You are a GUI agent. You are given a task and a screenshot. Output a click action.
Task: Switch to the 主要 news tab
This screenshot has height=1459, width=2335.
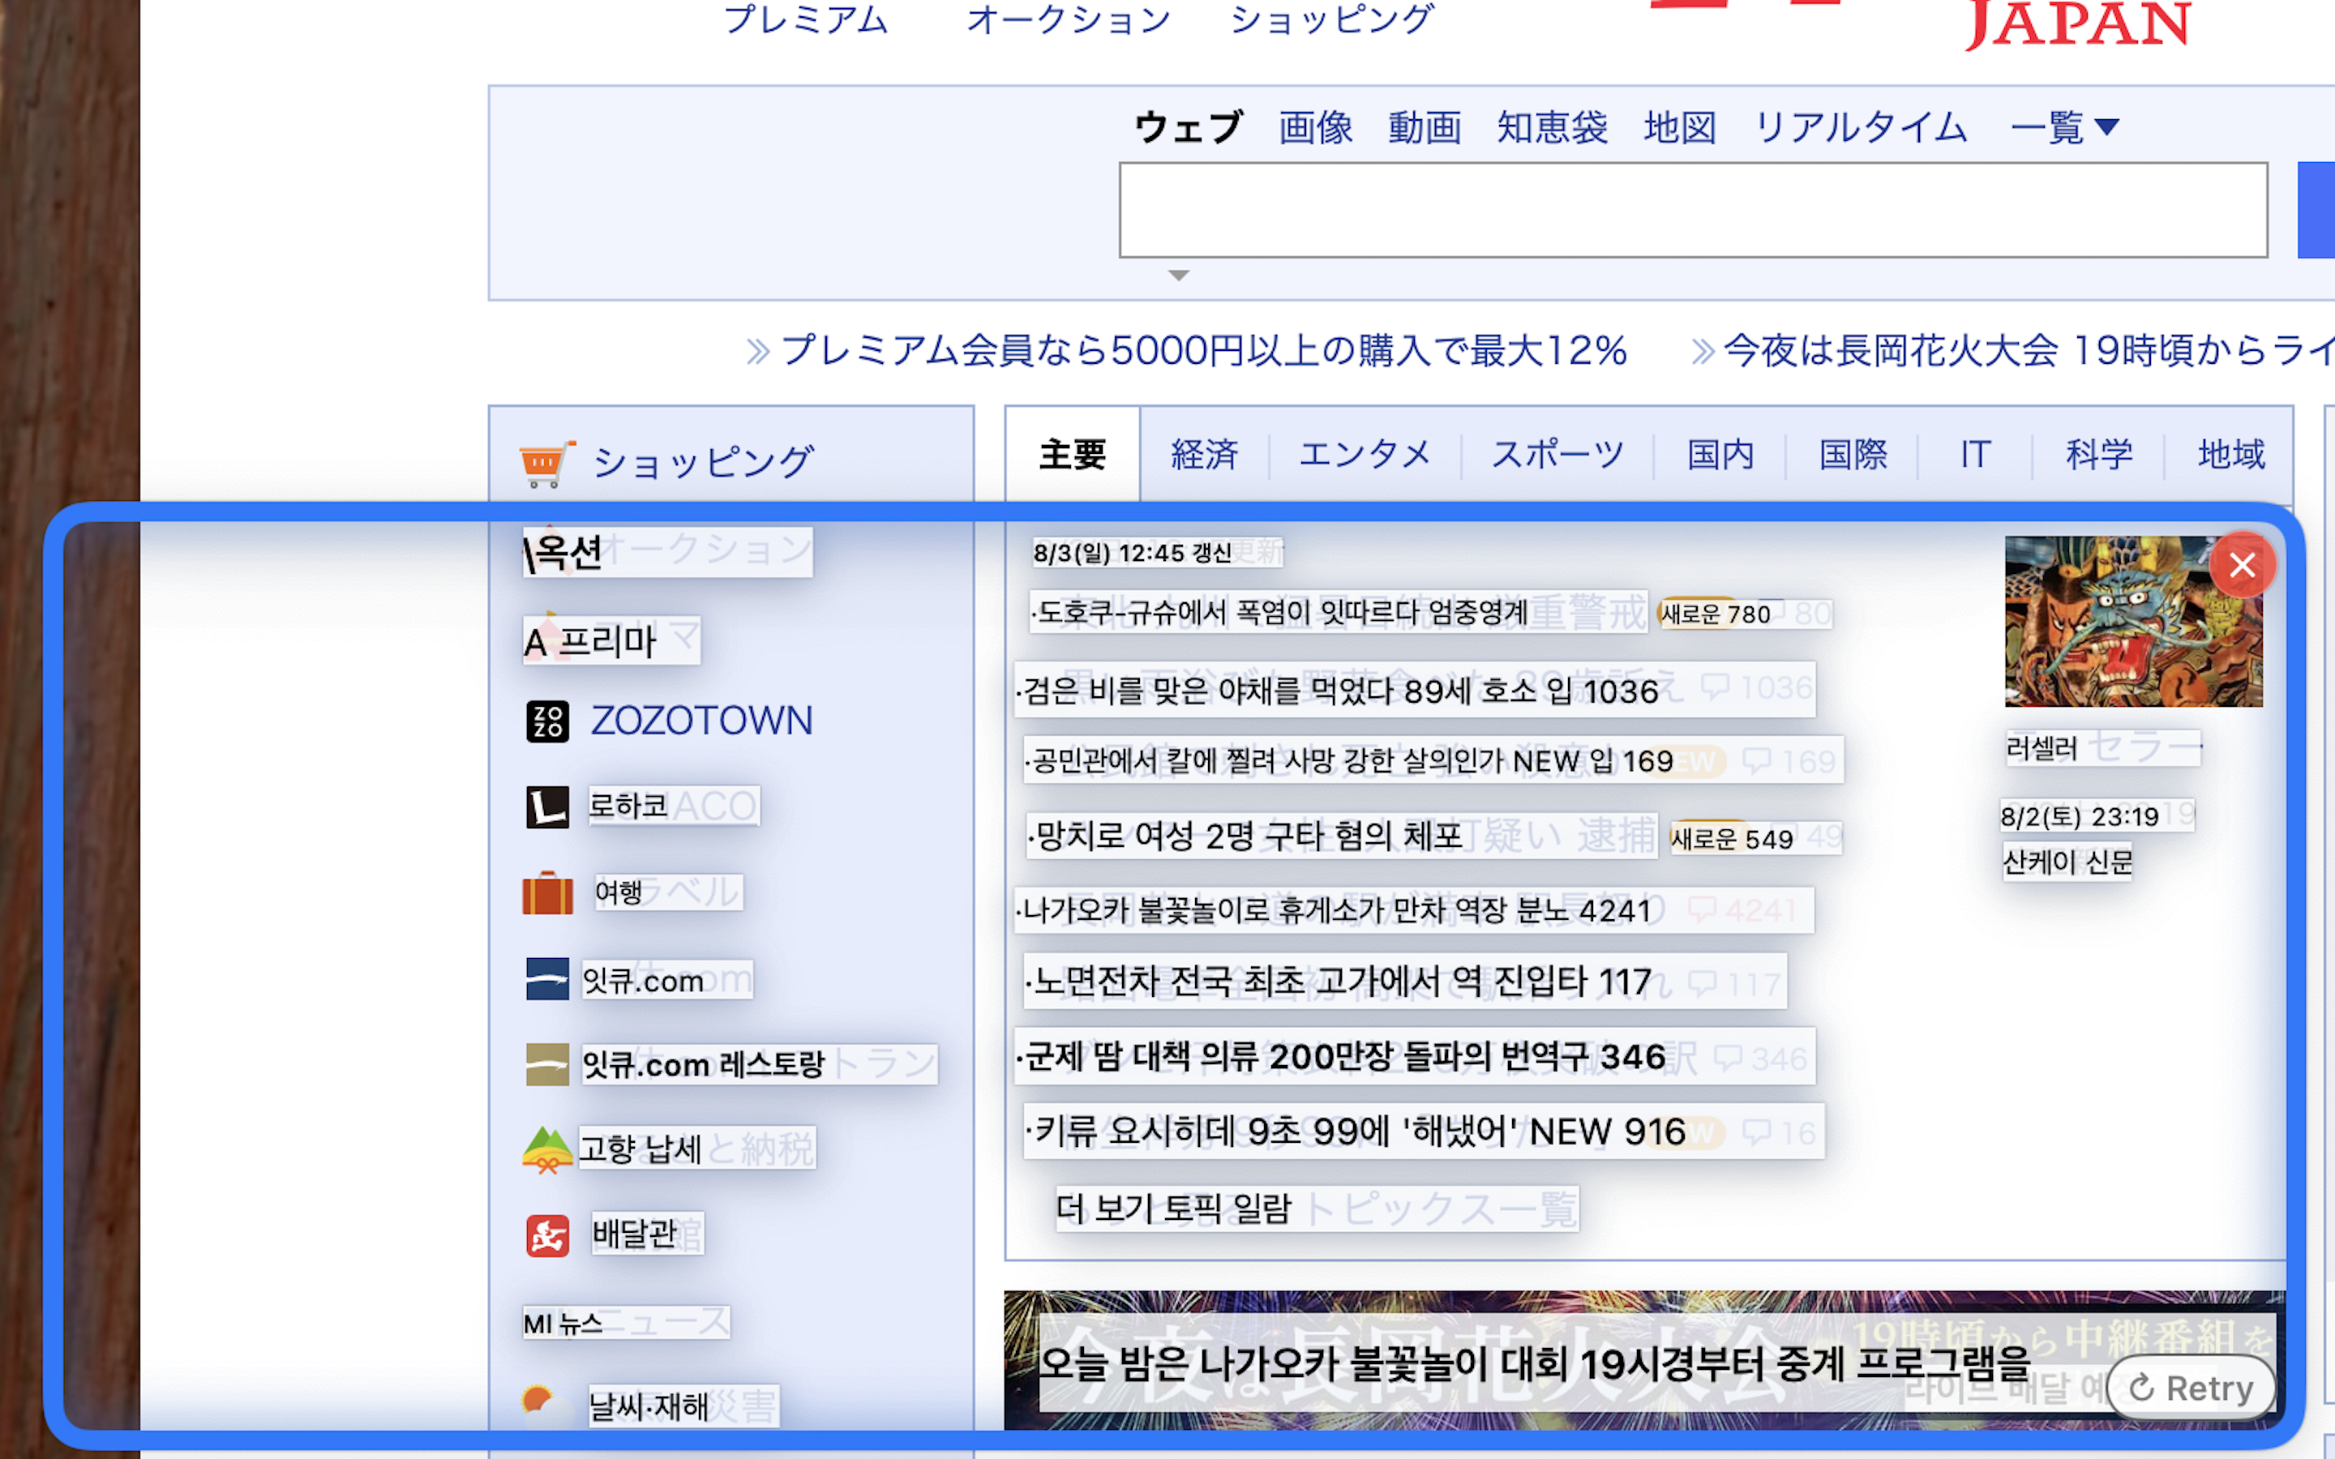(1072, 454)
